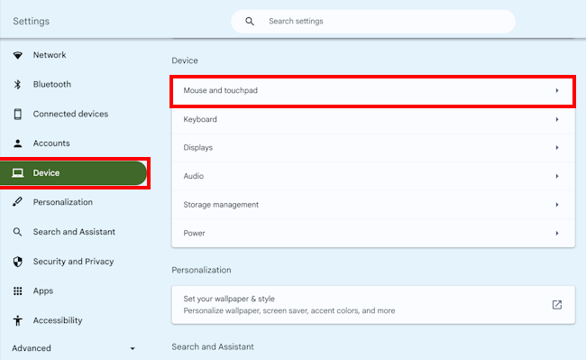Select Device in the sidebar menu
Screen dimensions: 586x360
(x=73, y=173)
